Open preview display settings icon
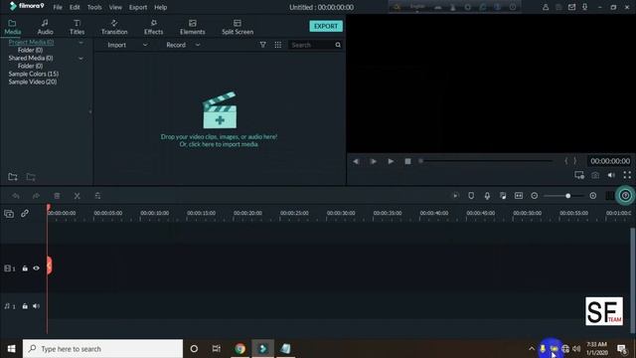 pos(579,175)
